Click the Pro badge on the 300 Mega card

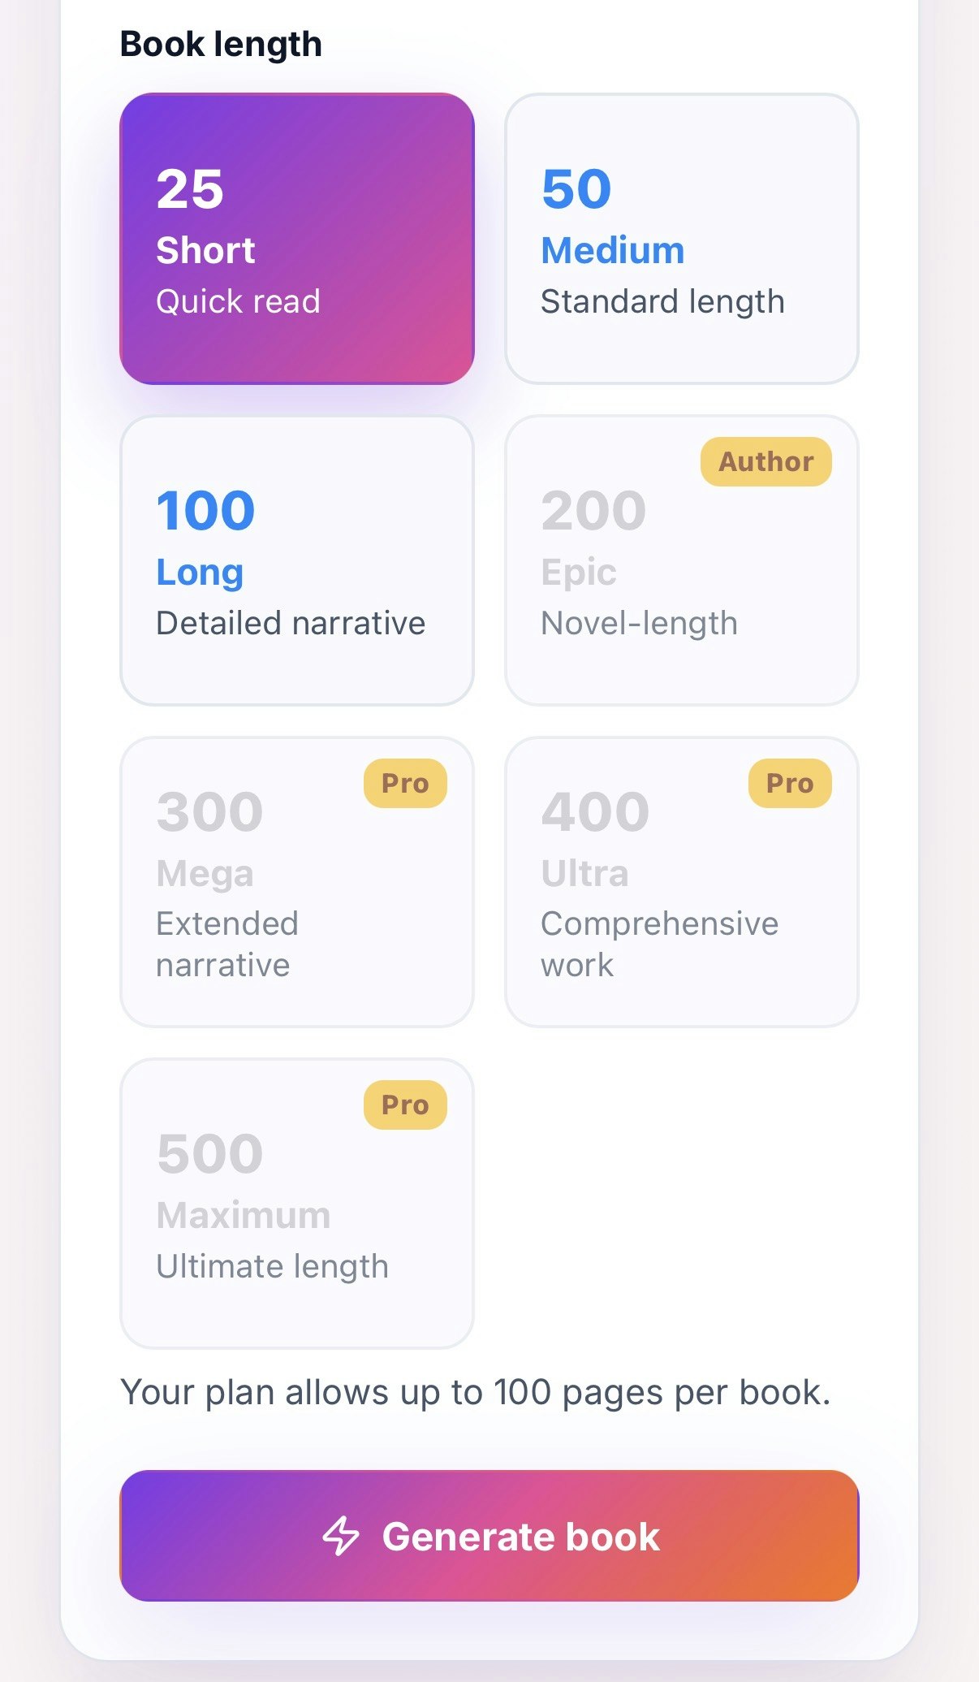pos(406,782)
